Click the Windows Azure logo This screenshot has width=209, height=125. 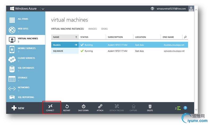[x=23, y=9]
